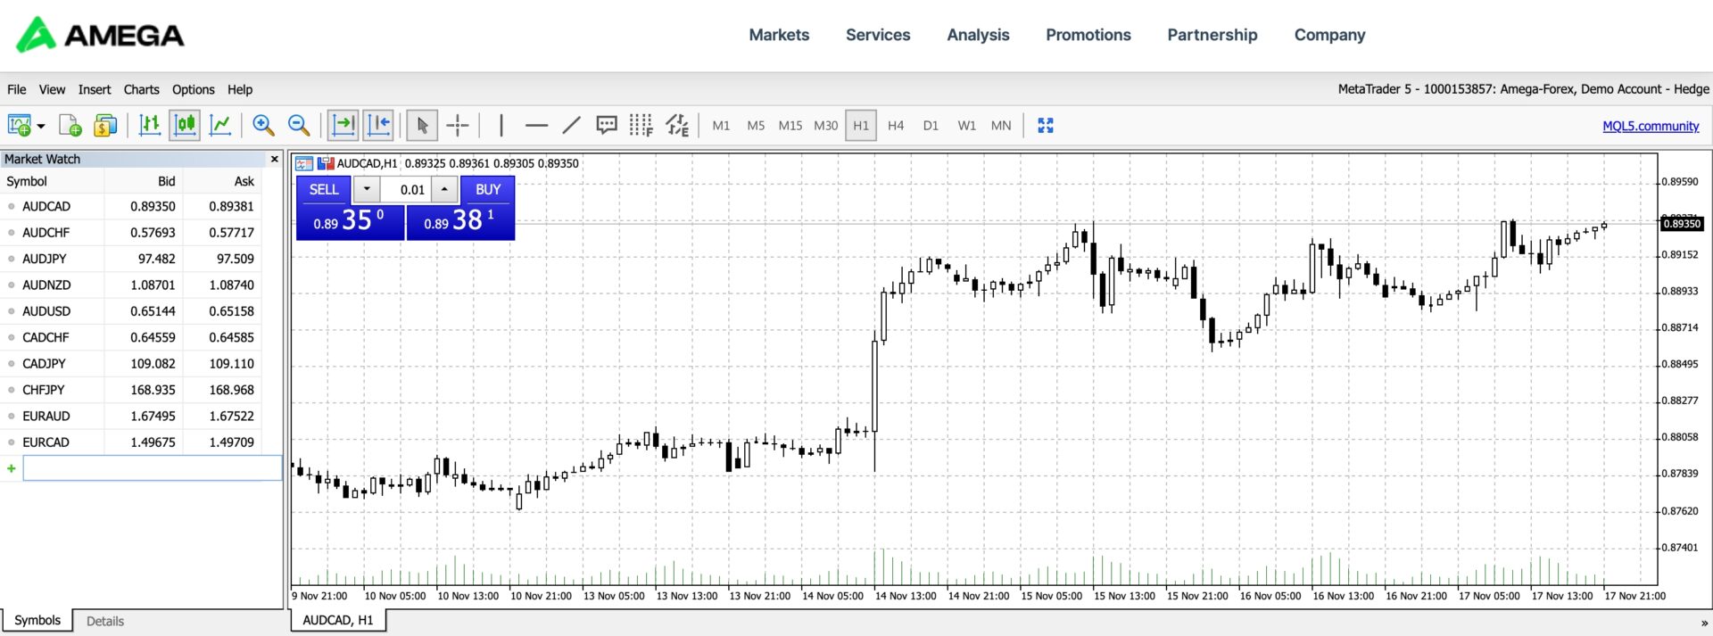Screen dimensions: 1713x636
Task: Select the crosshair tool
Action: (458, 126)
